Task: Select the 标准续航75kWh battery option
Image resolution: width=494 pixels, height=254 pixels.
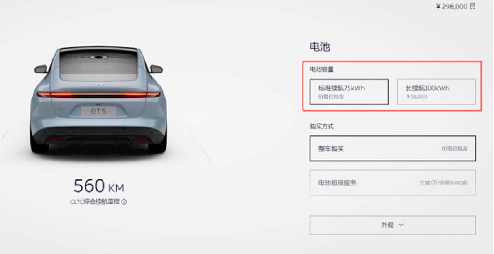Action: pyautogui.click(x=349, y=92)
